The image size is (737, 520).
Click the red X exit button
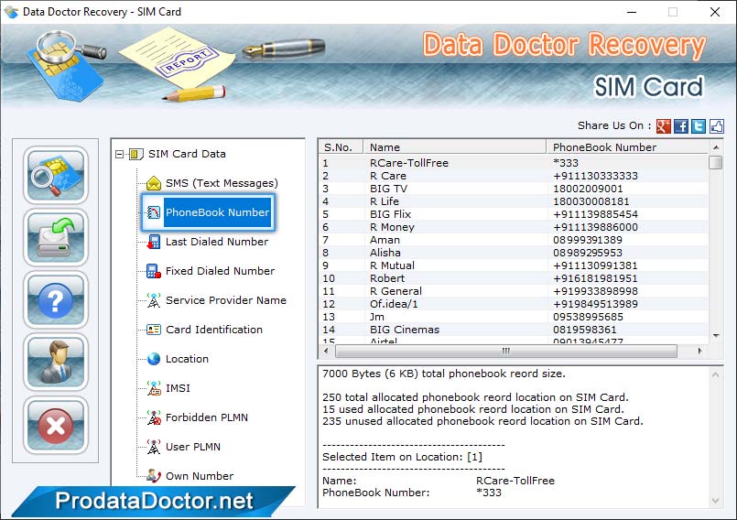56,426
